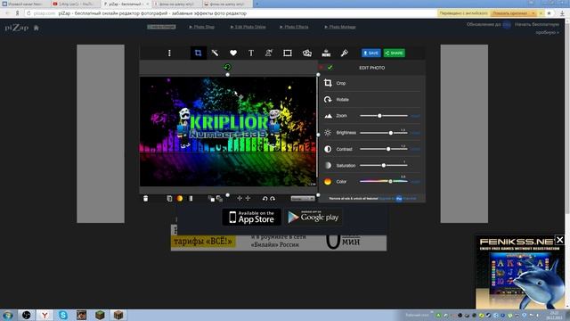This screenshot has width=570, height=321.
Task: Cancel edits with the red X
Action: [321, 68]
